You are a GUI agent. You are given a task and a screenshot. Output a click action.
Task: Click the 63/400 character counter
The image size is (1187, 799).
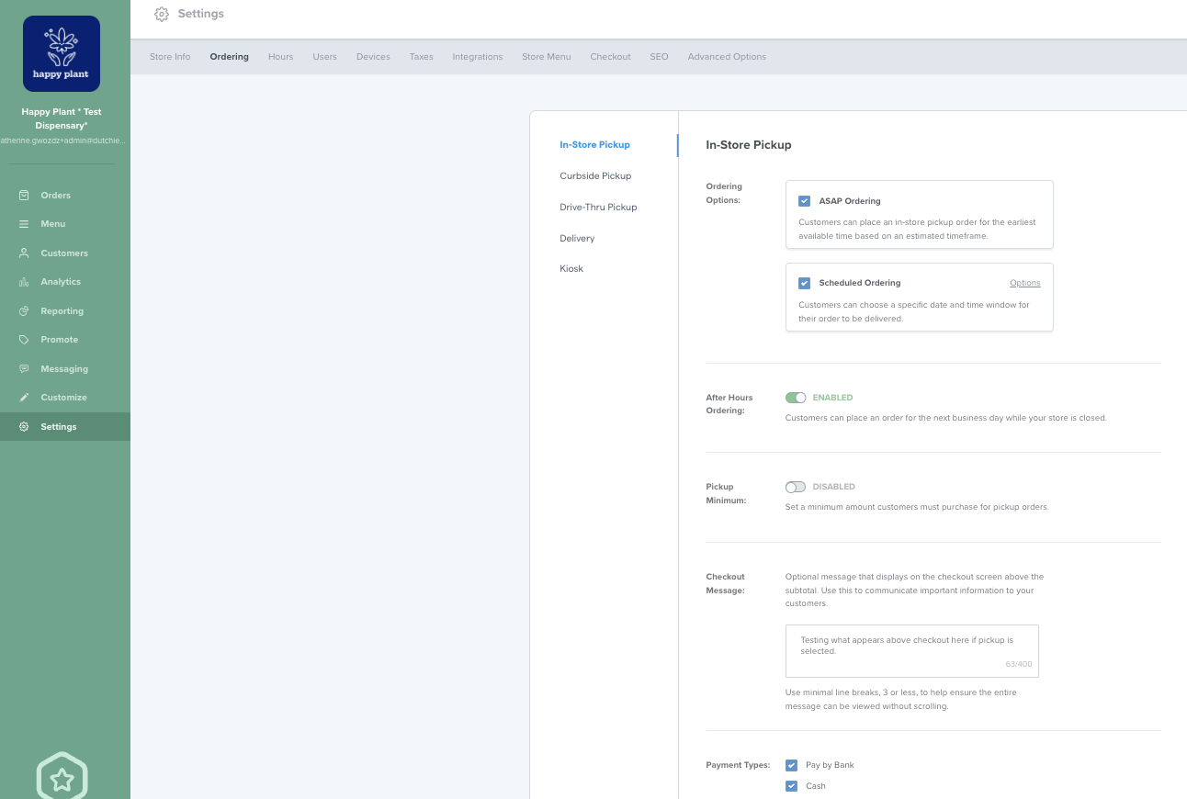click(1019, 664)
